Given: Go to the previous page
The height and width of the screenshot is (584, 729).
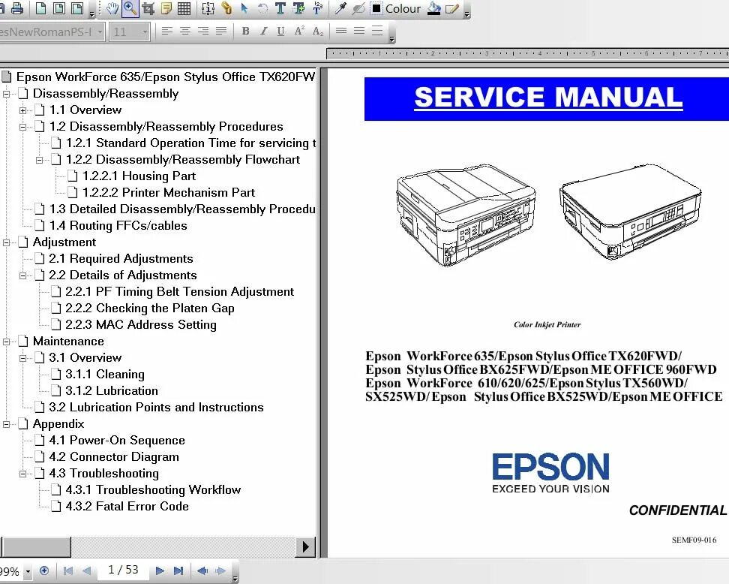Looking at the screenshot, I should 86,570.
